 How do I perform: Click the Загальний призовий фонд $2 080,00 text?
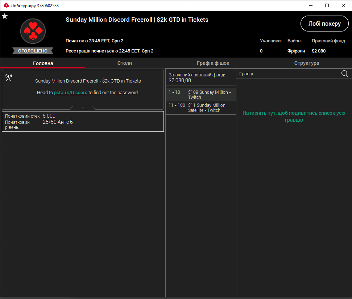pyautogui.click(x=196, y=77)
